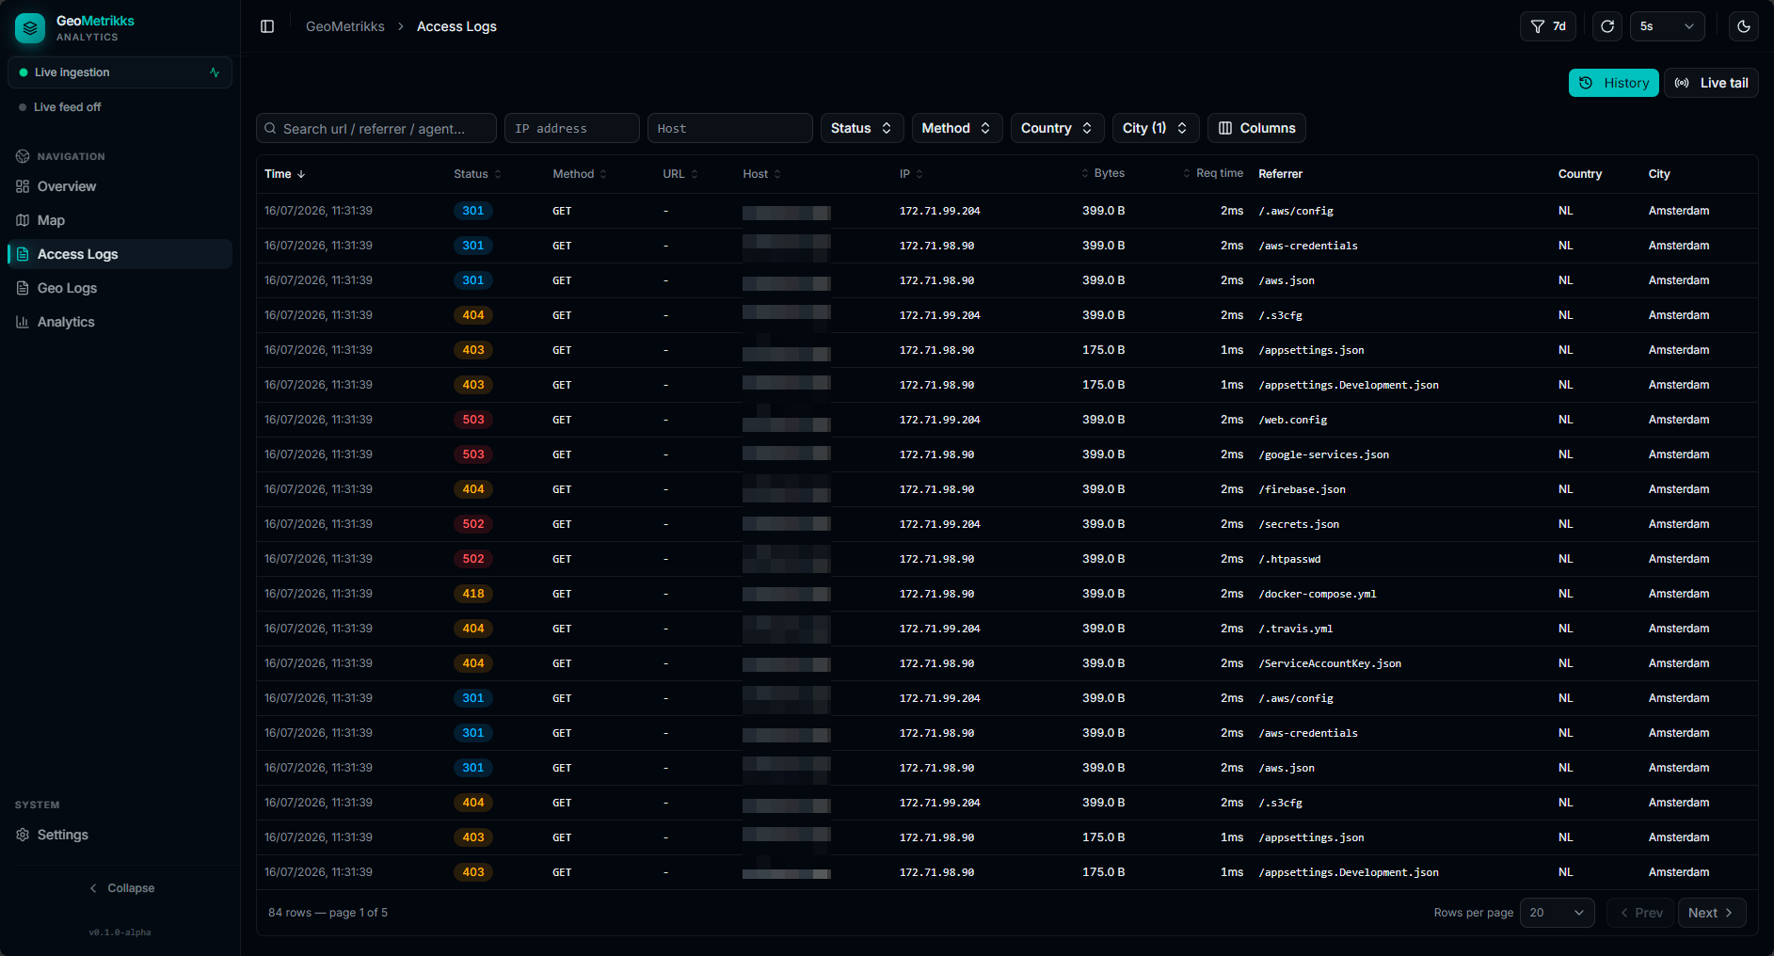Click the /web.config referrer cell
1774x956 pixels.
tap(1293, 420)
